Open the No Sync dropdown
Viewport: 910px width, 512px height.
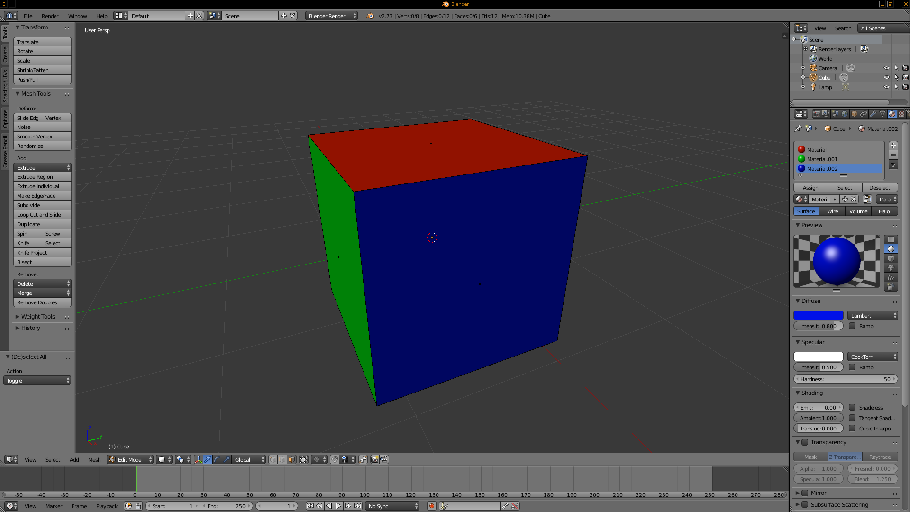[x=392, y=506]
